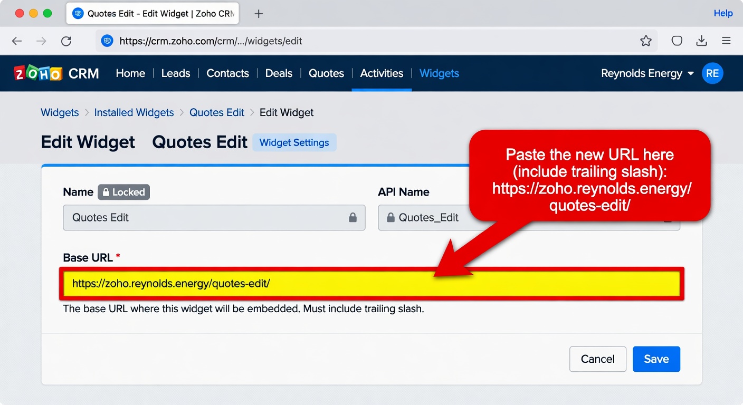Screen dimensions: 743x405
Task: Open the browser pocket/shield icon
Action: [677, 41]
